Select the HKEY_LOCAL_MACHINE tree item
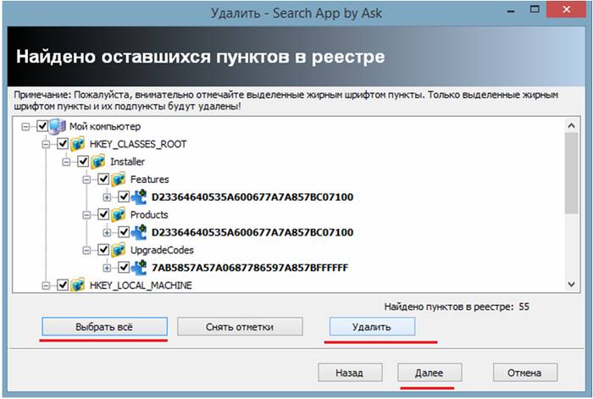Image resolution: width=593 pixels, height=399 pixels. click(x=141, y=286)
